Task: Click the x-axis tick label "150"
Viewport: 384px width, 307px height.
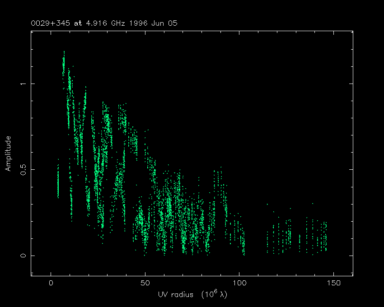Action: pos(333,284)
